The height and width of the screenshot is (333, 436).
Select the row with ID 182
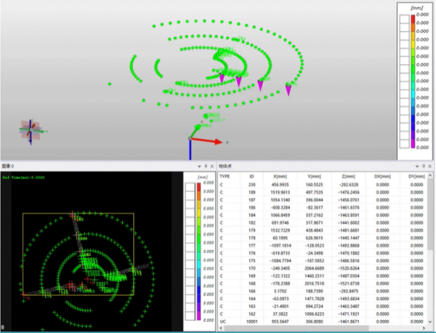click(x=323, y=222)
